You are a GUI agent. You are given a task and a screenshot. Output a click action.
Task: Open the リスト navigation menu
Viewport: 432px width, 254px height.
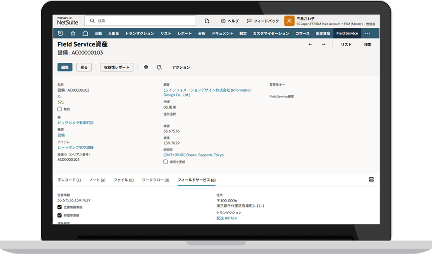[x=166, y=33]
